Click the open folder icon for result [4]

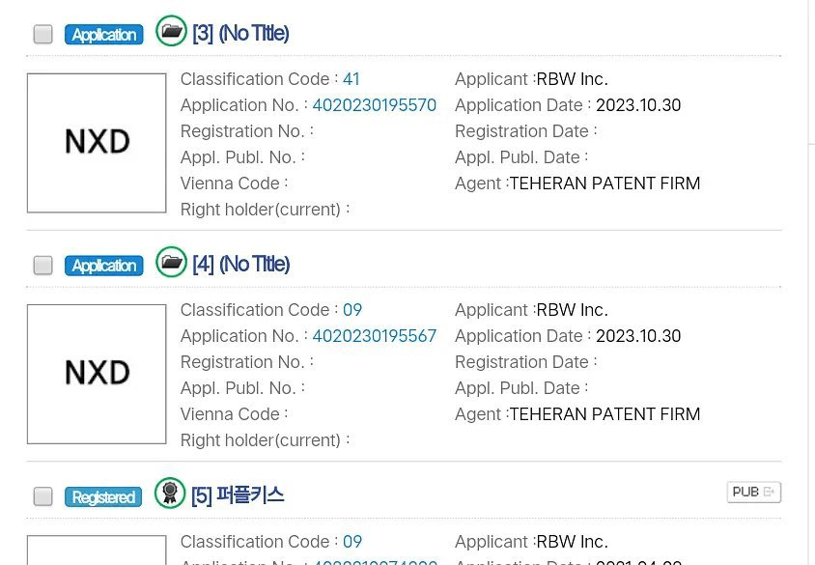(x=171, y=263)
